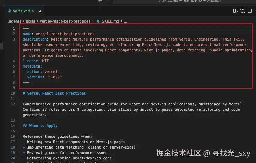Click the 'author' key on line 6

(x=34, y=72)
